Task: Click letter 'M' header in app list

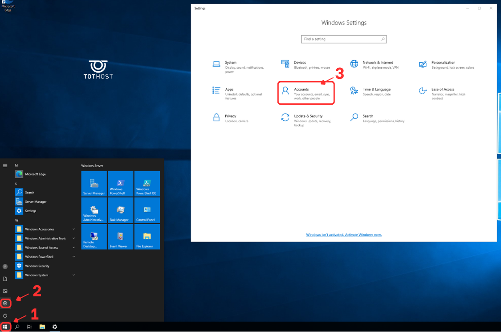Action: [16, 166]
